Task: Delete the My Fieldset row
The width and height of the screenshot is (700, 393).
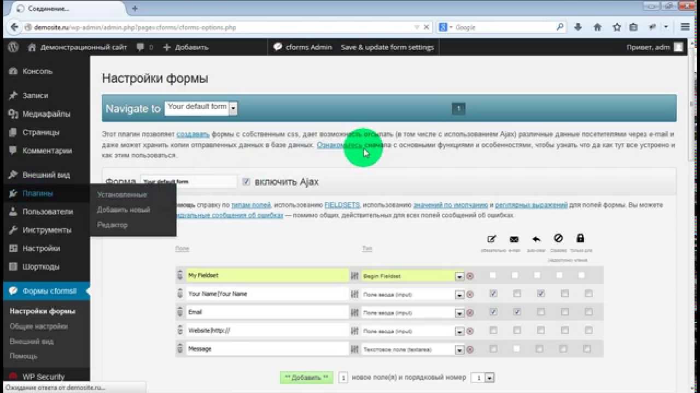Action: 470,276
